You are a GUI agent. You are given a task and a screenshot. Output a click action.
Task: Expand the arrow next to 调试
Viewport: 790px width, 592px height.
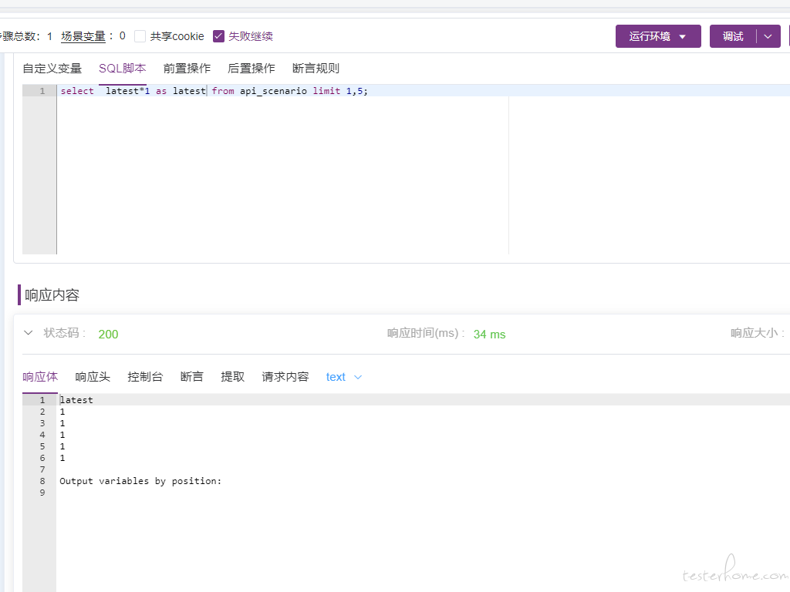click(x=768, y=36)
